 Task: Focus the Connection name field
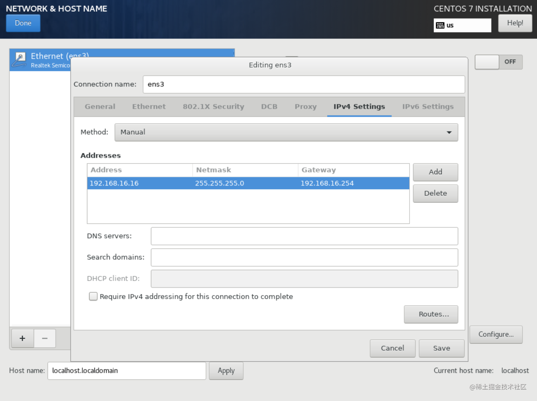[304, 84]
